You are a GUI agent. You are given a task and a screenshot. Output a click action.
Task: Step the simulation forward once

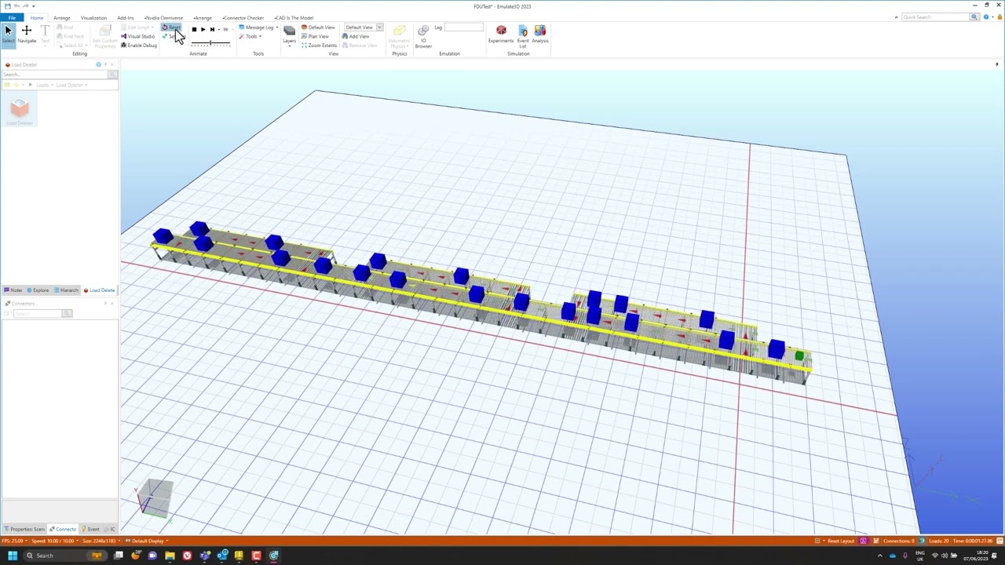[212, 29]
